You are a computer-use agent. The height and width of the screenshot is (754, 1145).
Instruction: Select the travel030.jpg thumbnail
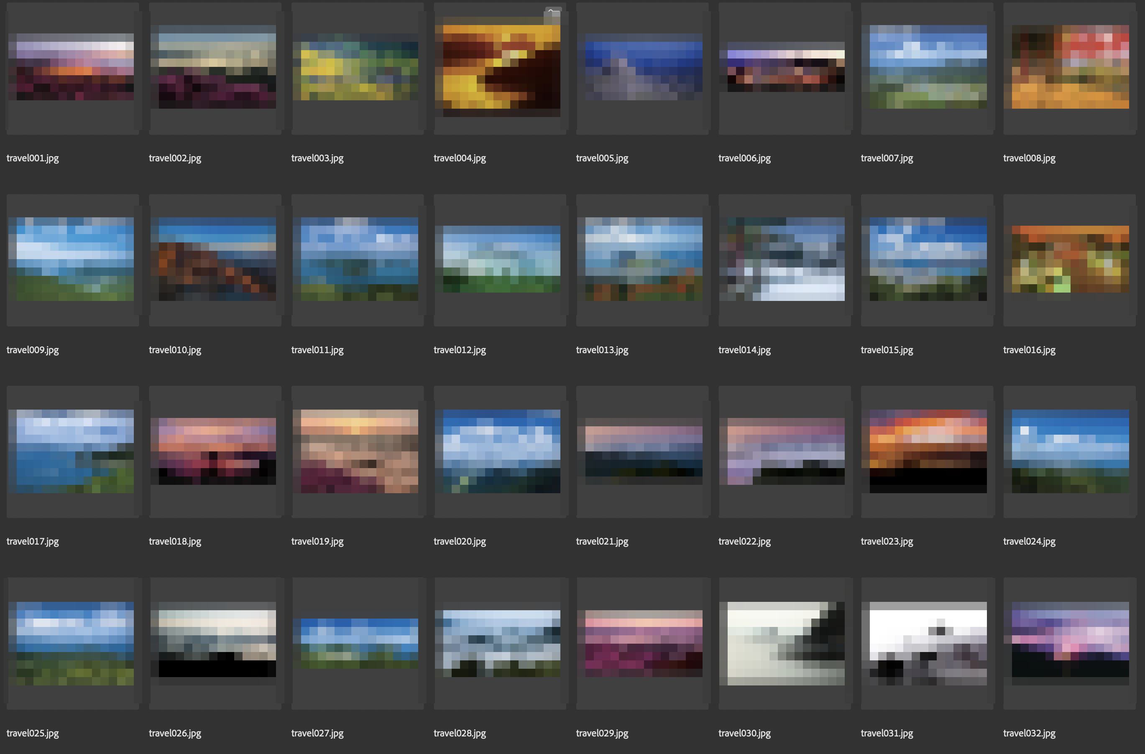point(782,642)
